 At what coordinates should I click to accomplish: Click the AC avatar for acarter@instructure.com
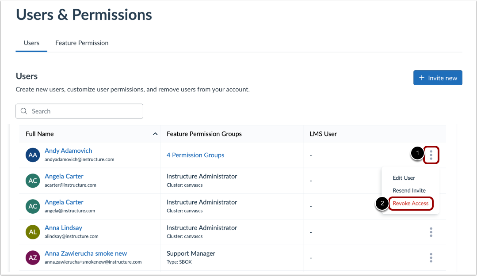pos(33,181)
